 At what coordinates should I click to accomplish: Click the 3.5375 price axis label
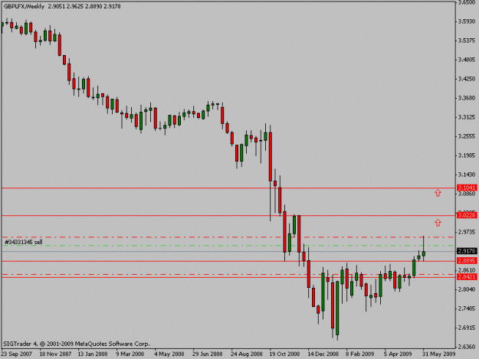tap(467, 41)
